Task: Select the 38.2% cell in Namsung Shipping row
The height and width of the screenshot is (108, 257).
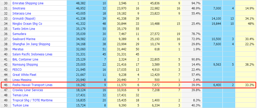Action: (x=245, y=65)
